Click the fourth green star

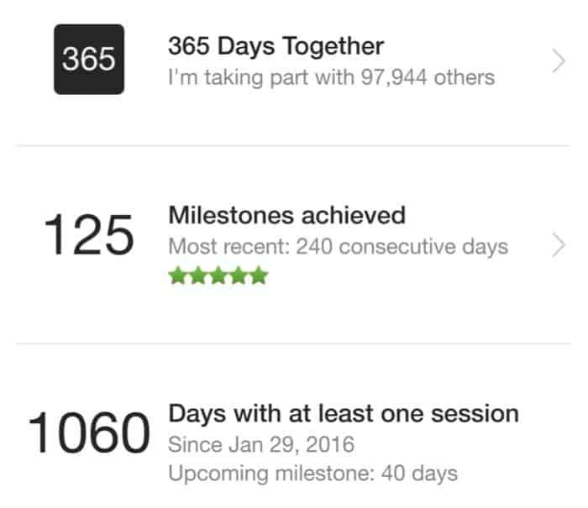click(239, 275)
